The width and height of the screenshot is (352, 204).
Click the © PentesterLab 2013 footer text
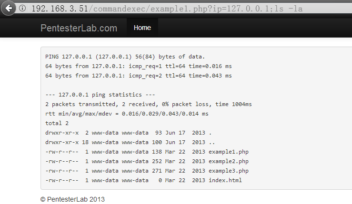(x=72, y=199)
